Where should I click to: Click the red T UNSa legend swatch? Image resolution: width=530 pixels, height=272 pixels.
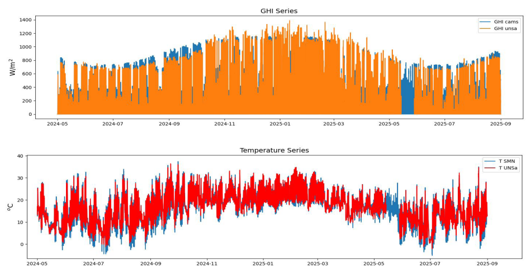click(x=490, y=168)
